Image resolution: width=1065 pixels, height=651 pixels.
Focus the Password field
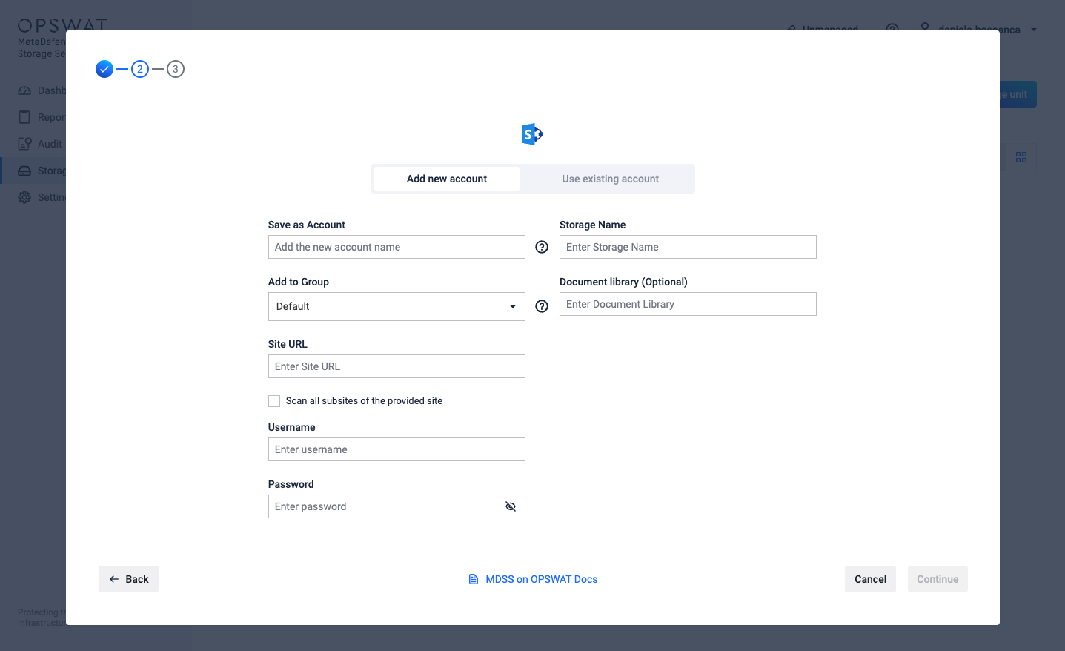coord(397,506)
